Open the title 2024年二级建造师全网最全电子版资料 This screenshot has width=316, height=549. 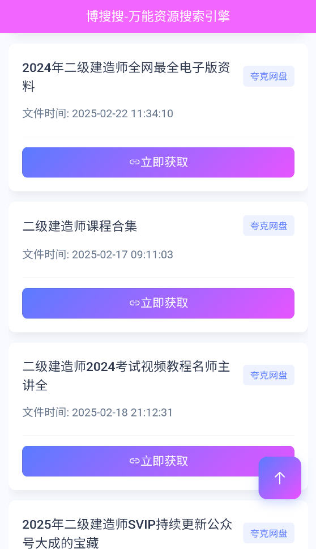(126, 76)
